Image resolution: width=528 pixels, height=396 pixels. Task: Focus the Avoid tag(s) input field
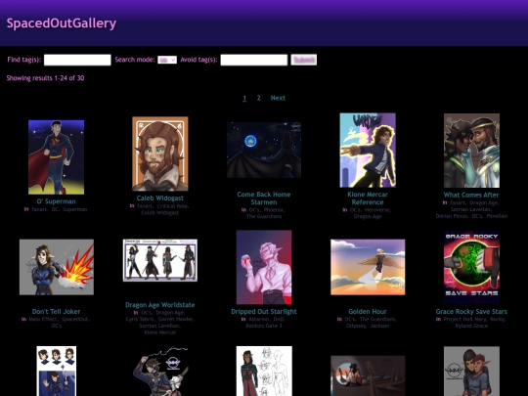254,60
